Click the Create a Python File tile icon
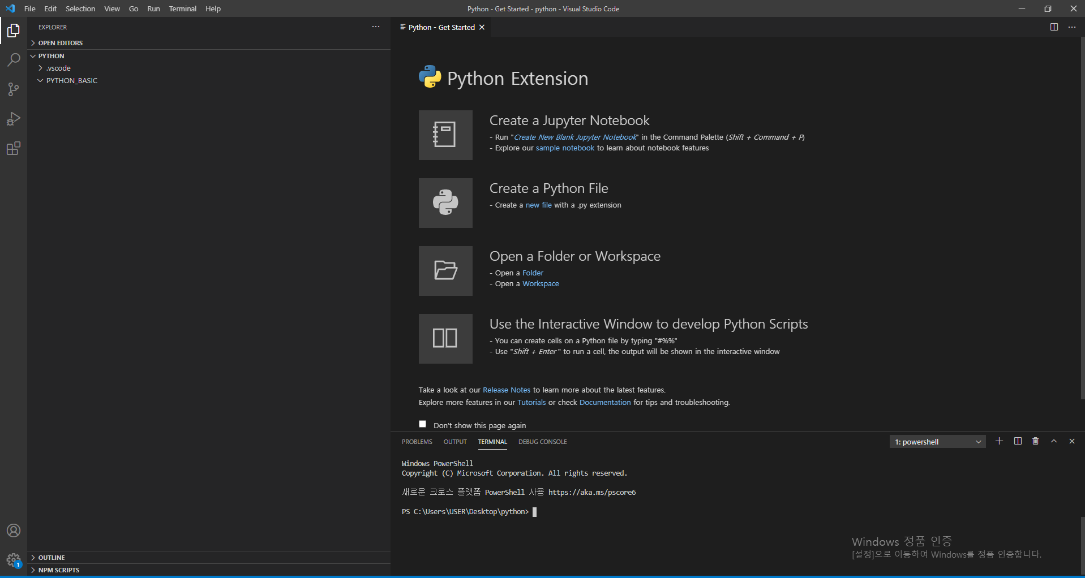1085x578 pixels. (x=445, y=203)
